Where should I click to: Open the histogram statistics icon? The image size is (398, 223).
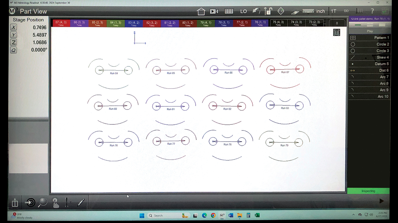click(359, 11)
